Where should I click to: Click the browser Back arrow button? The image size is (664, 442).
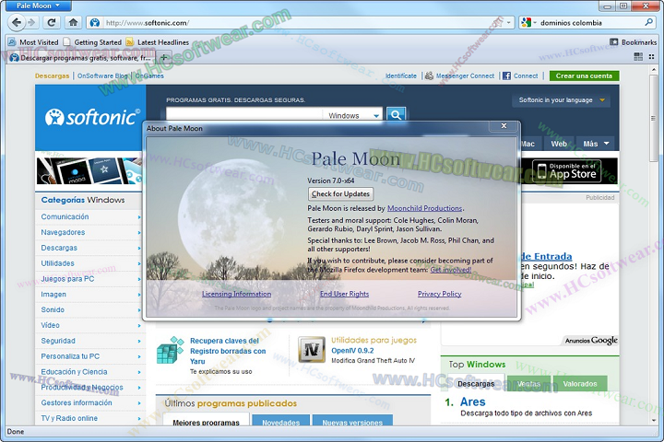click(x=18, y=22)
